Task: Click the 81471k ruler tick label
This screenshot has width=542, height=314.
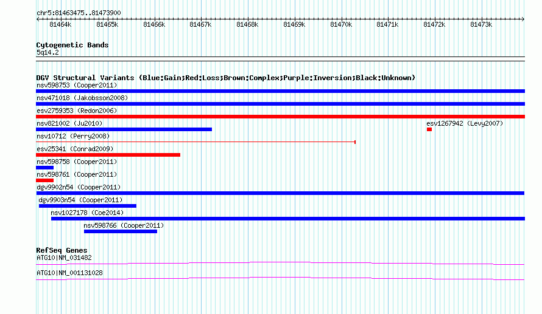Action: click(x=387, y=24)
